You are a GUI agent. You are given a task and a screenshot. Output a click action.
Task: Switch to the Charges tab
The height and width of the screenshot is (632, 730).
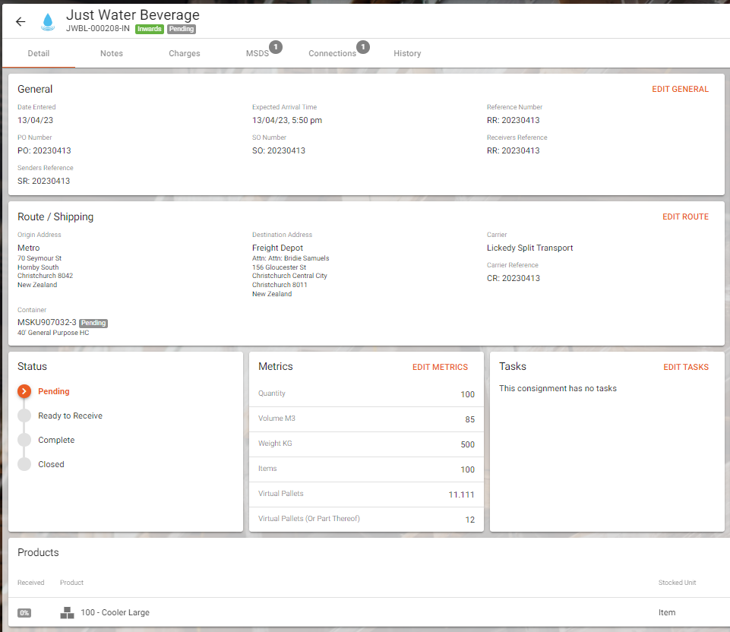[185, 53]
